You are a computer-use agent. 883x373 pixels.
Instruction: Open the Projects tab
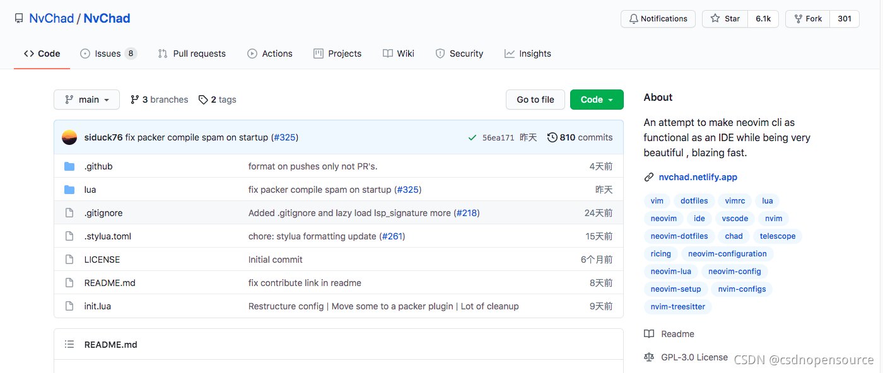pos(337,54)
